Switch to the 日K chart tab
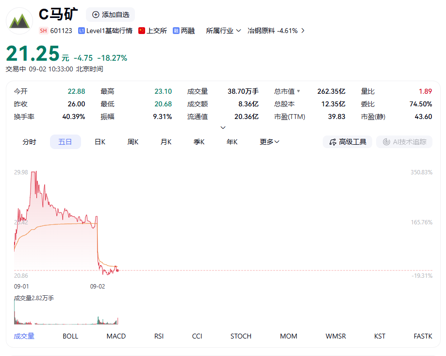Screen dimensions: 446x356 [x=100, y=142]
